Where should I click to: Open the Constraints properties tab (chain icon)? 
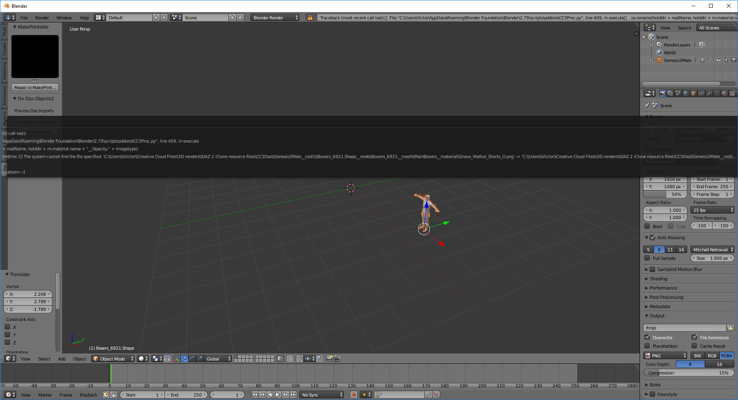pos(701,93)
